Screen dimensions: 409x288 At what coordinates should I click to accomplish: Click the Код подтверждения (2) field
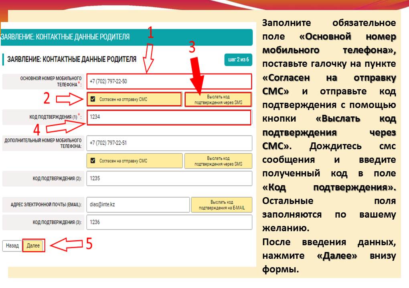[169, 178]
